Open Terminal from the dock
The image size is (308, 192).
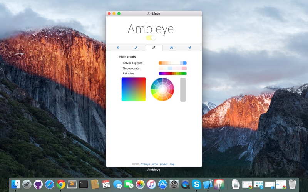coord(84,184)
